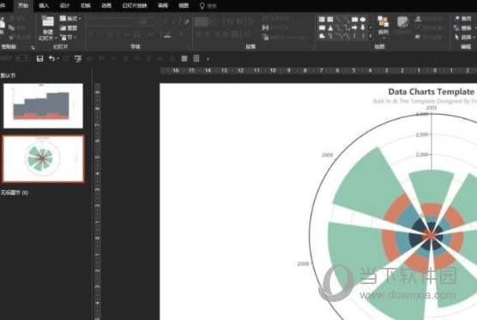
Task: Switch to the Home (开始) tab
Action: point(23,5)
